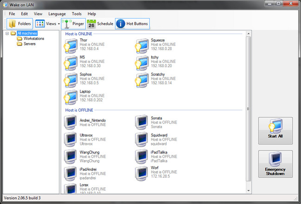Open the File menu
Screen dimensions: 301x204
coord(12,14)
